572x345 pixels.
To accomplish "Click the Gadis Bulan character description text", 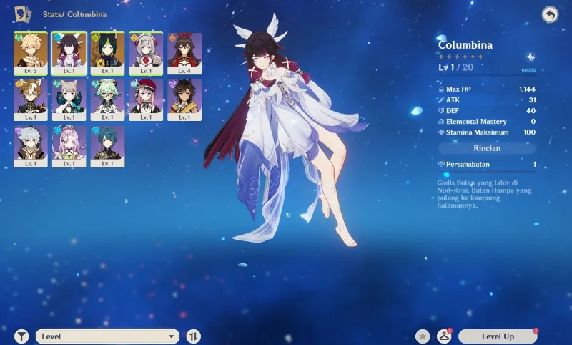I will point(484,194).
